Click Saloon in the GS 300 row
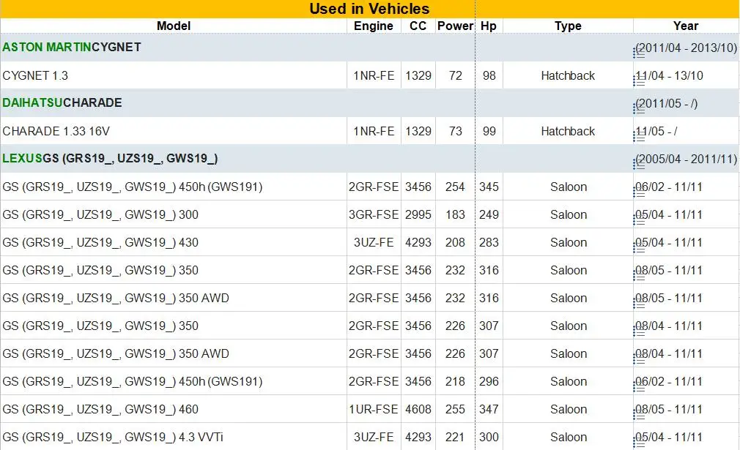 [569, 214]
